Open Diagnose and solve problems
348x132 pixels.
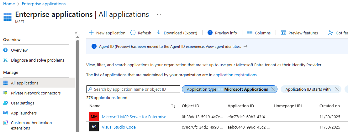[37, 60]
